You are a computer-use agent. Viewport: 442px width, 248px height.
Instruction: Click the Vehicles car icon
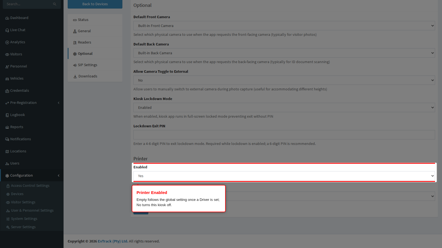point(7,79)
